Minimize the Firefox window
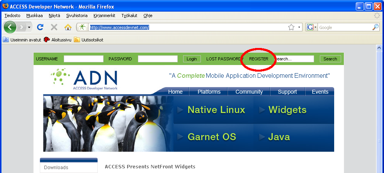This screenshot has width=384, height=173. click(x=360, y=6)
